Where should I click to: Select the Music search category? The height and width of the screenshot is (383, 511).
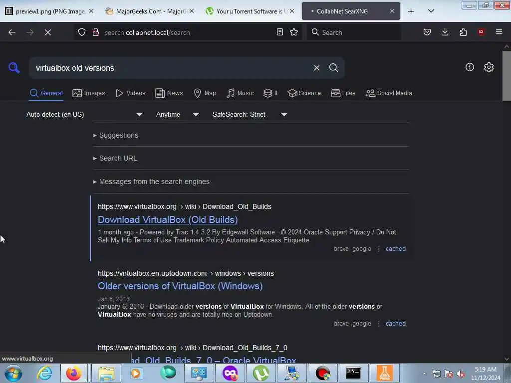point(240,93)
